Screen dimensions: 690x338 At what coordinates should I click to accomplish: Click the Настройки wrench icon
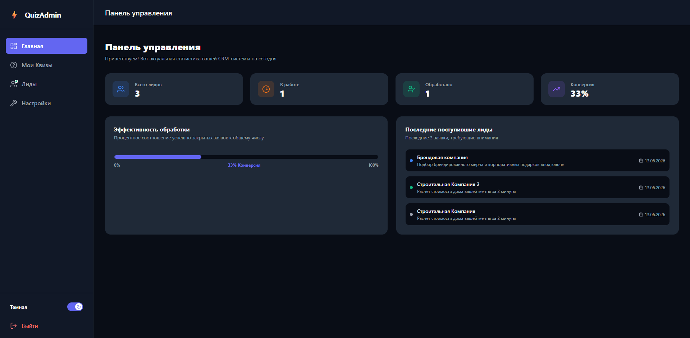point(14,103)
